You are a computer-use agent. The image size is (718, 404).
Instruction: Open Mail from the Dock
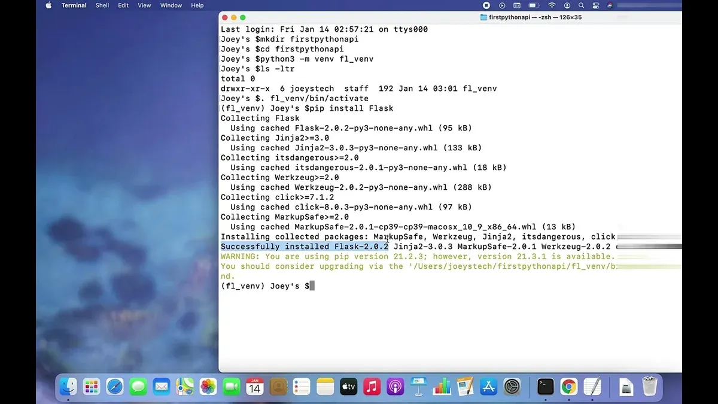pyautogui.click(x=162, y=387)
